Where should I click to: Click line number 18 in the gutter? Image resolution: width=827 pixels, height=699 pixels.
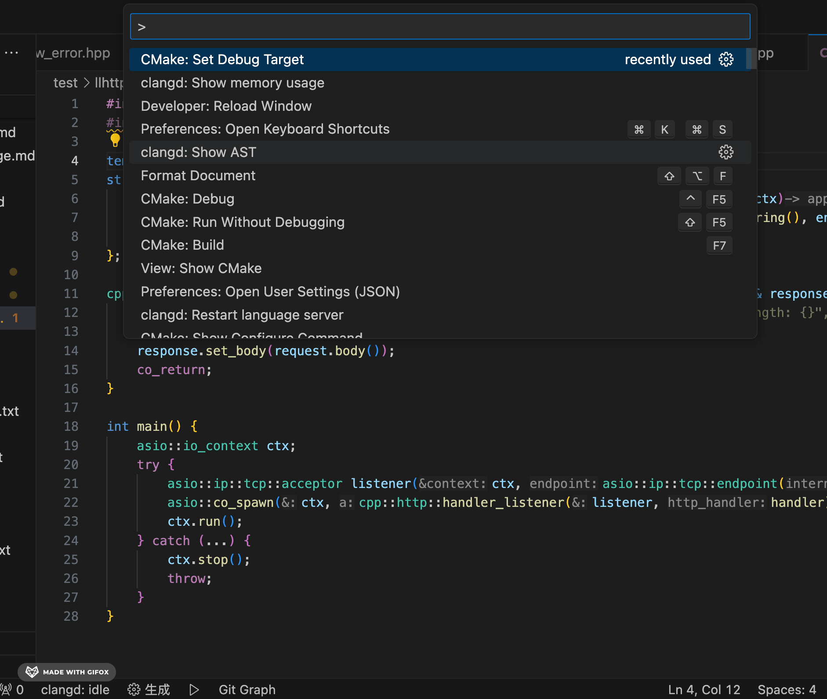(x=71, y=426)
